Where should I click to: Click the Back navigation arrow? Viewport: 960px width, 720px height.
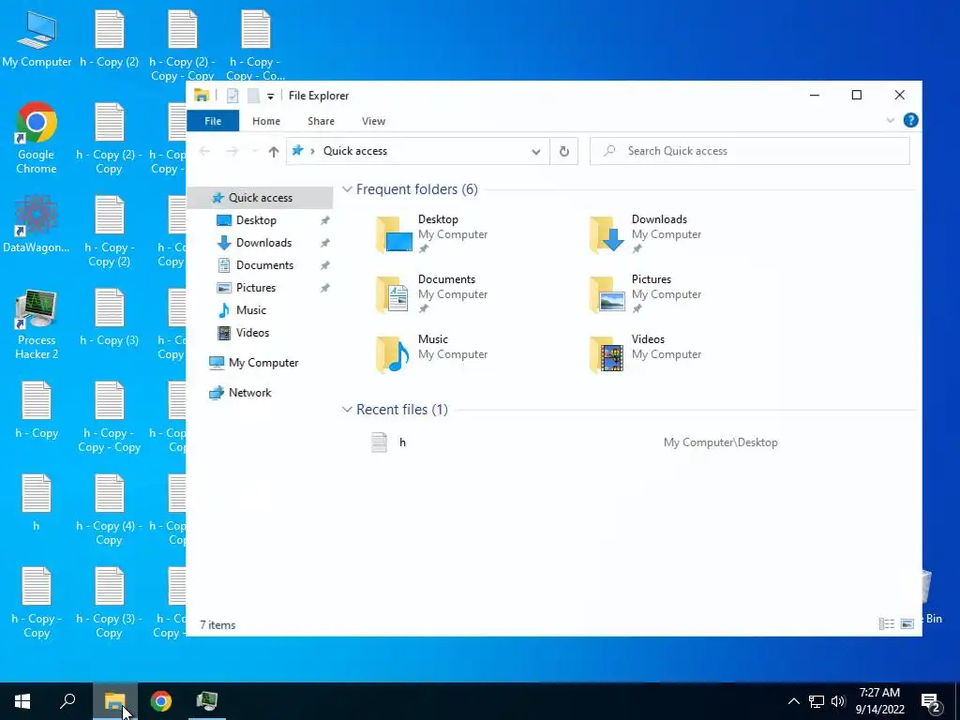[205, 151]
